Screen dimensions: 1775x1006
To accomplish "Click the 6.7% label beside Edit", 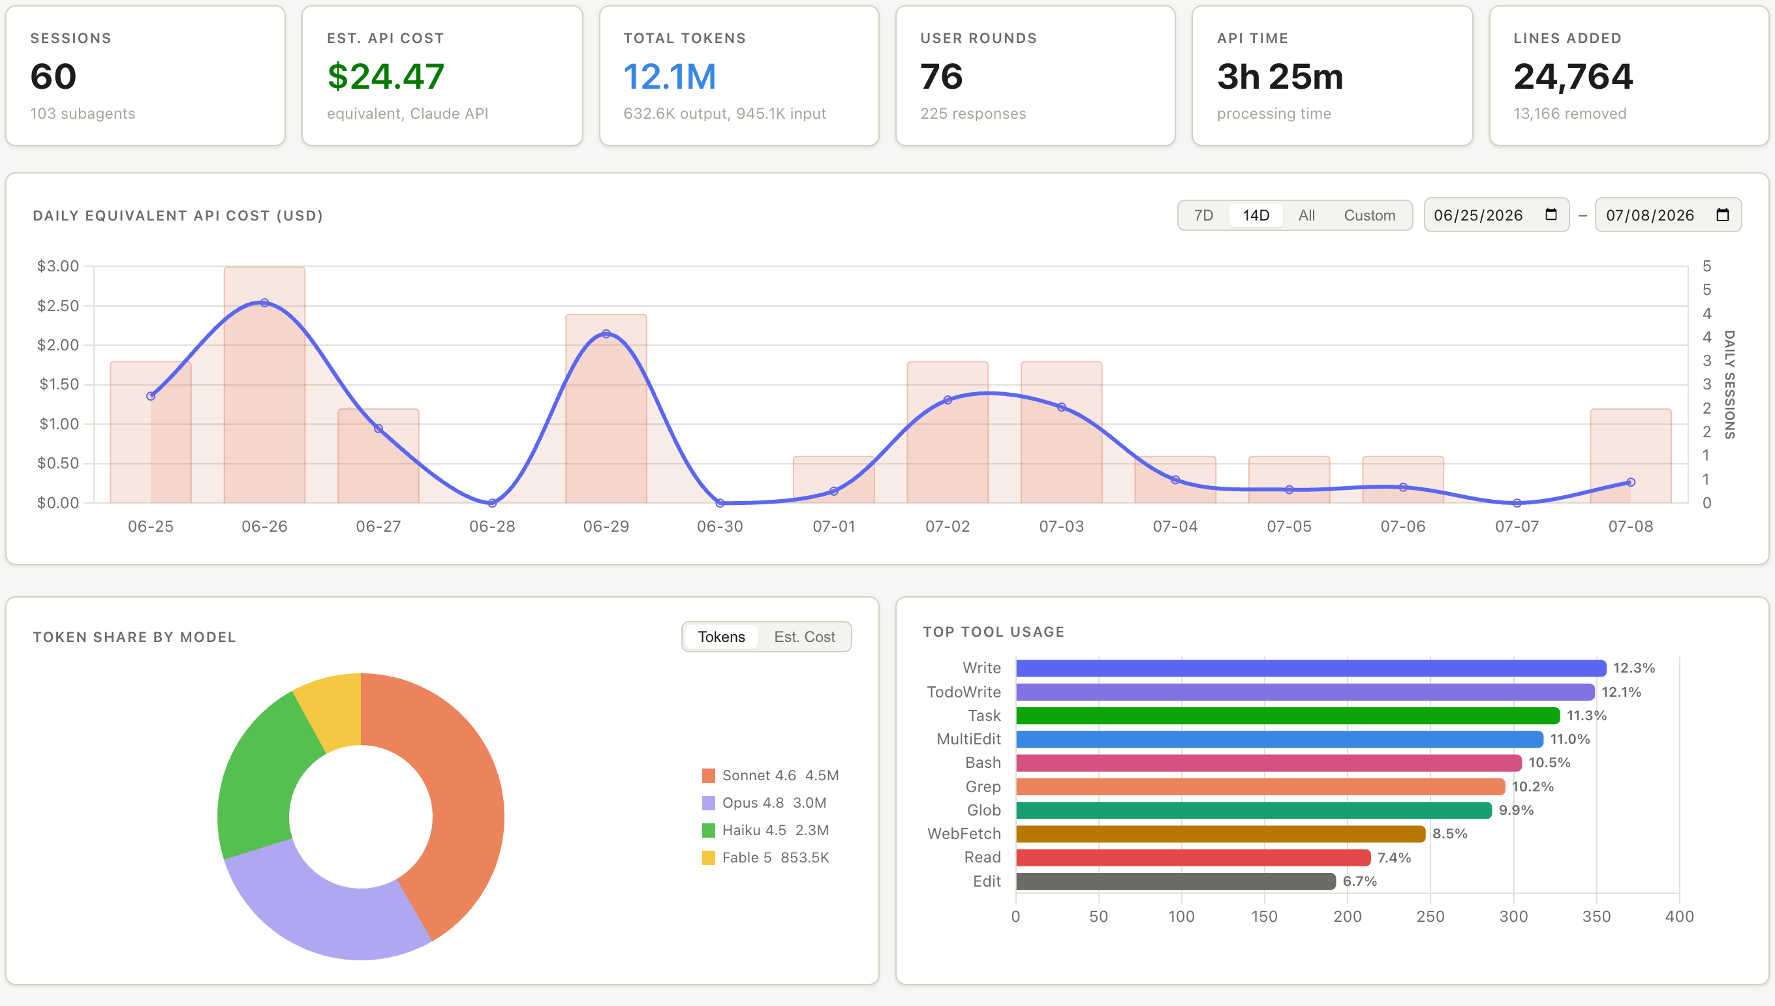I will tap(1360, 881).
